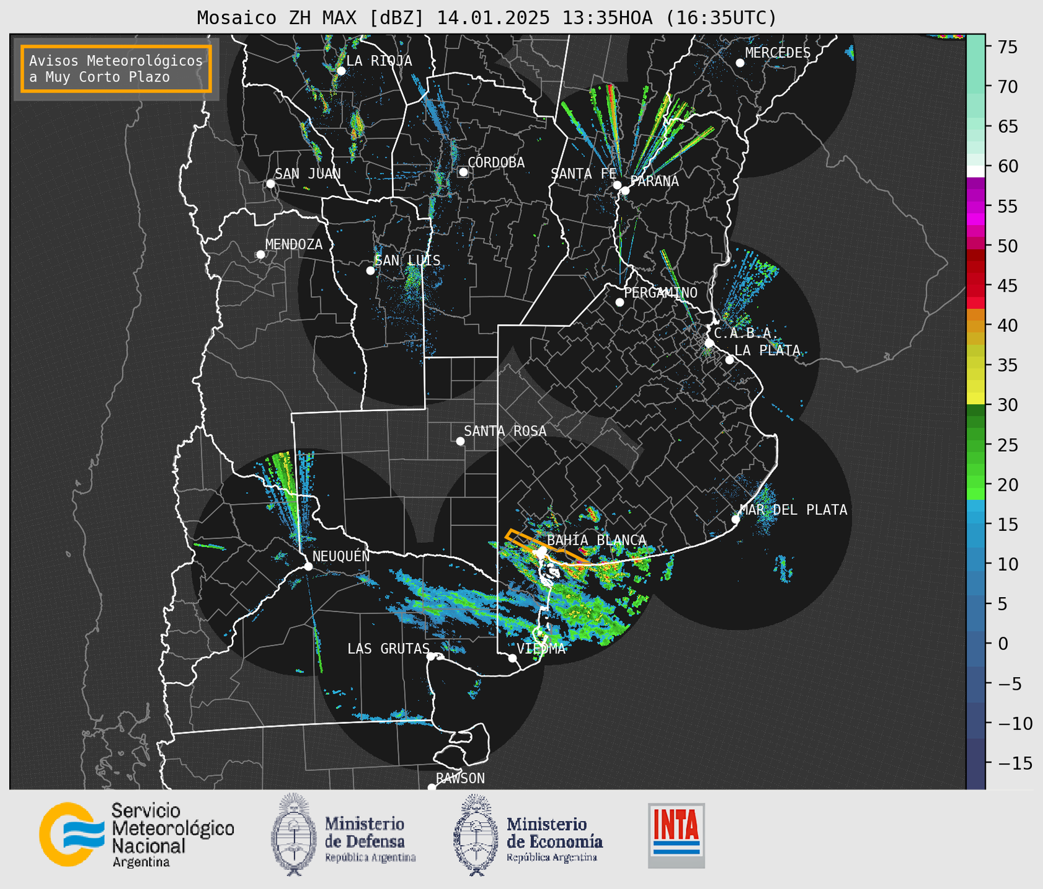Click the Las Grutas city dot
The image size is (1043, 889).
[431, 657]
